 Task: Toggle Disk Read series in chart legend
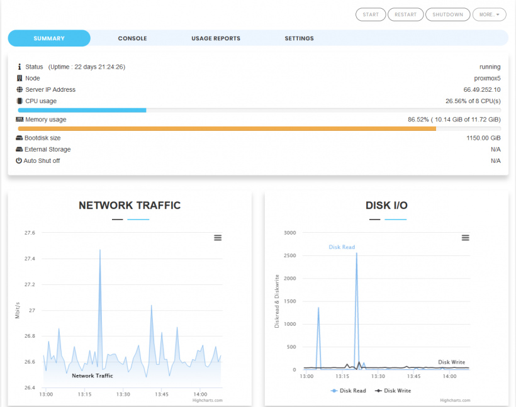coord(348,391)
